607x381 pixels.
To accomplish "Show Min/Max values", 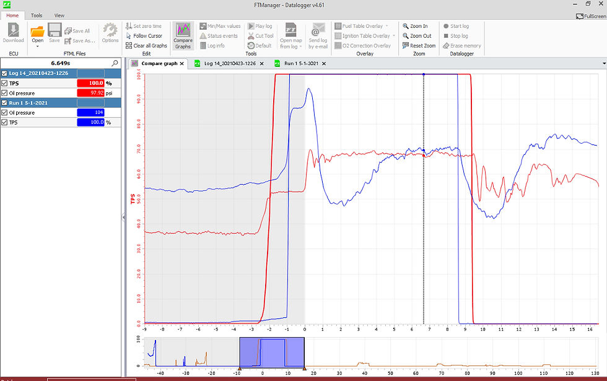I will (x=220, y=26).
